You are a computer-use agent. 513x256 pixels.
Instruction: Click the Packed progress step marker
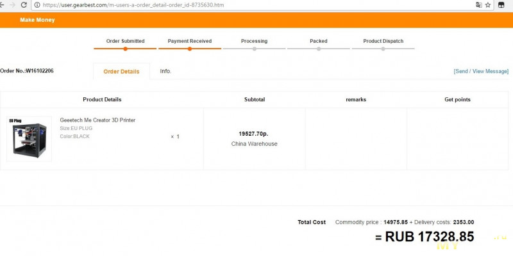319,49
